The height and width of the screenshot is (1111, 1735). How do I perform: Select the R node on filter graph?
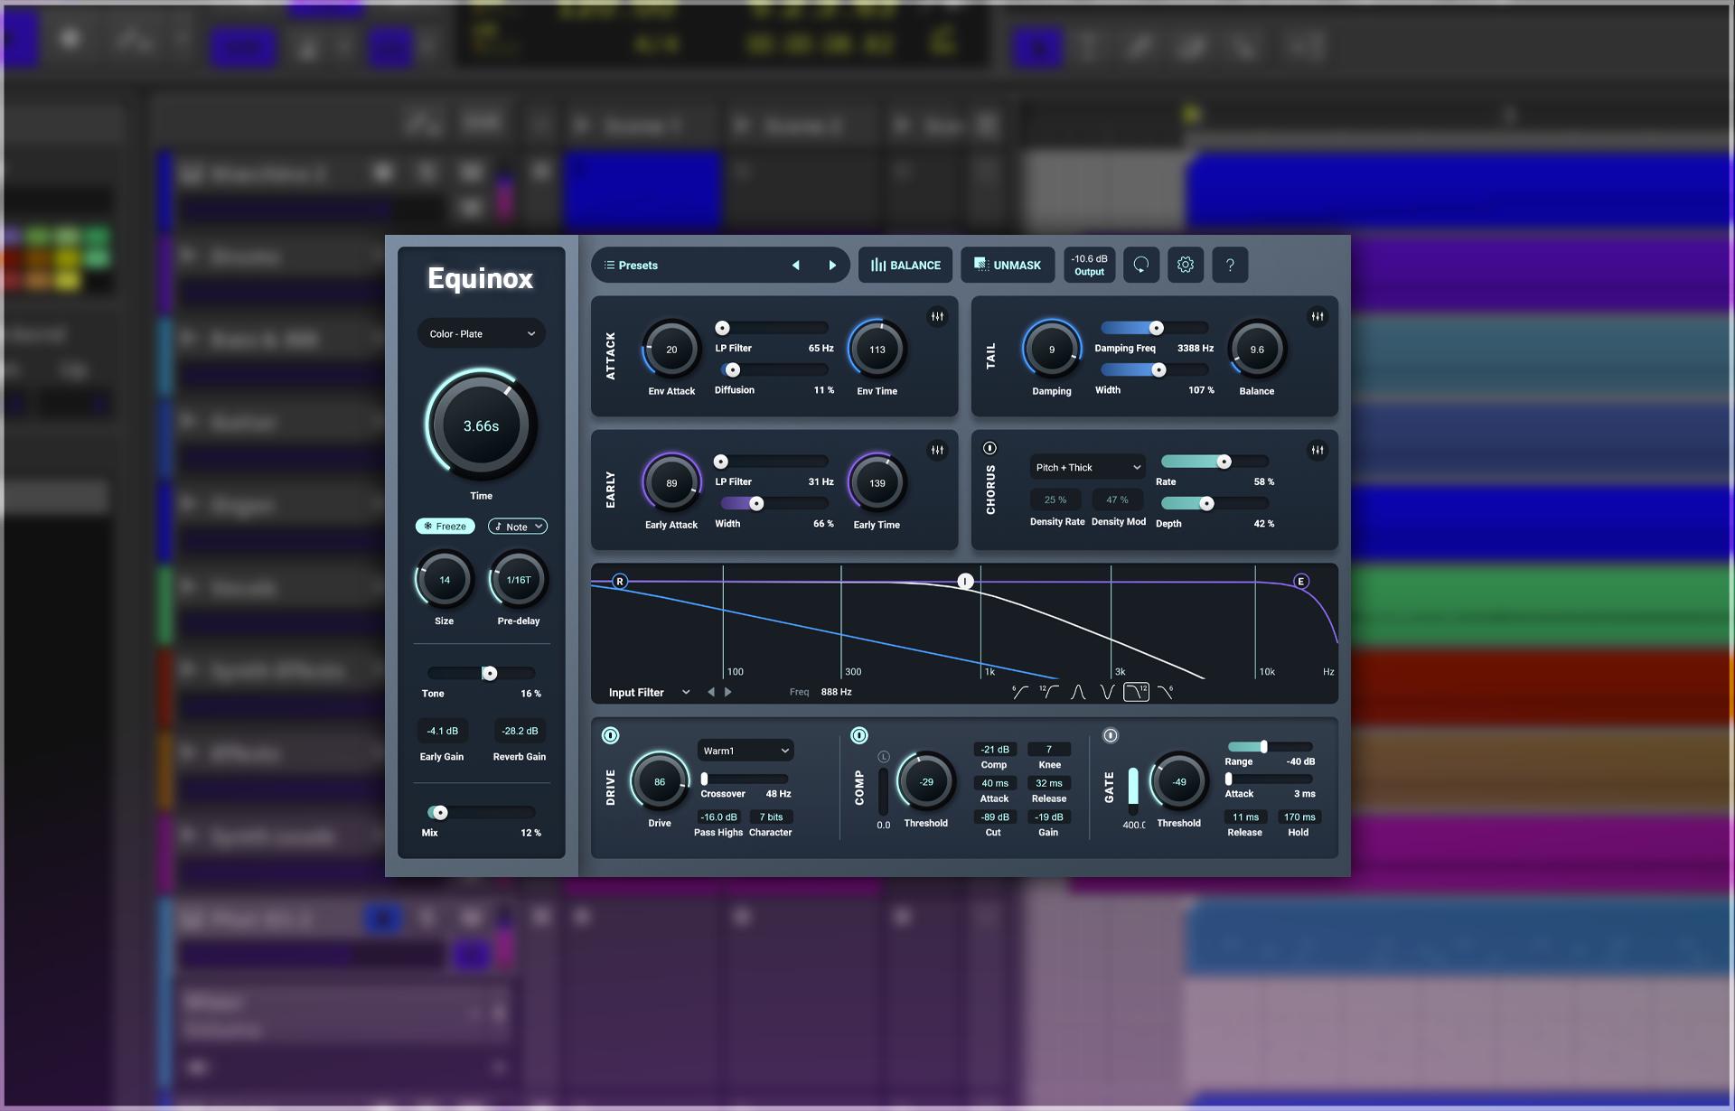[x=619, y=581]
